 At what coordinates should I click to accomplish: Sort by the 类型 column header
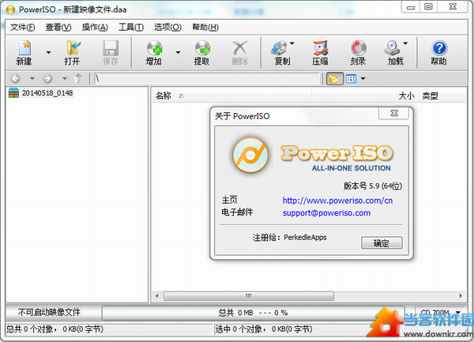coord(430,96)
